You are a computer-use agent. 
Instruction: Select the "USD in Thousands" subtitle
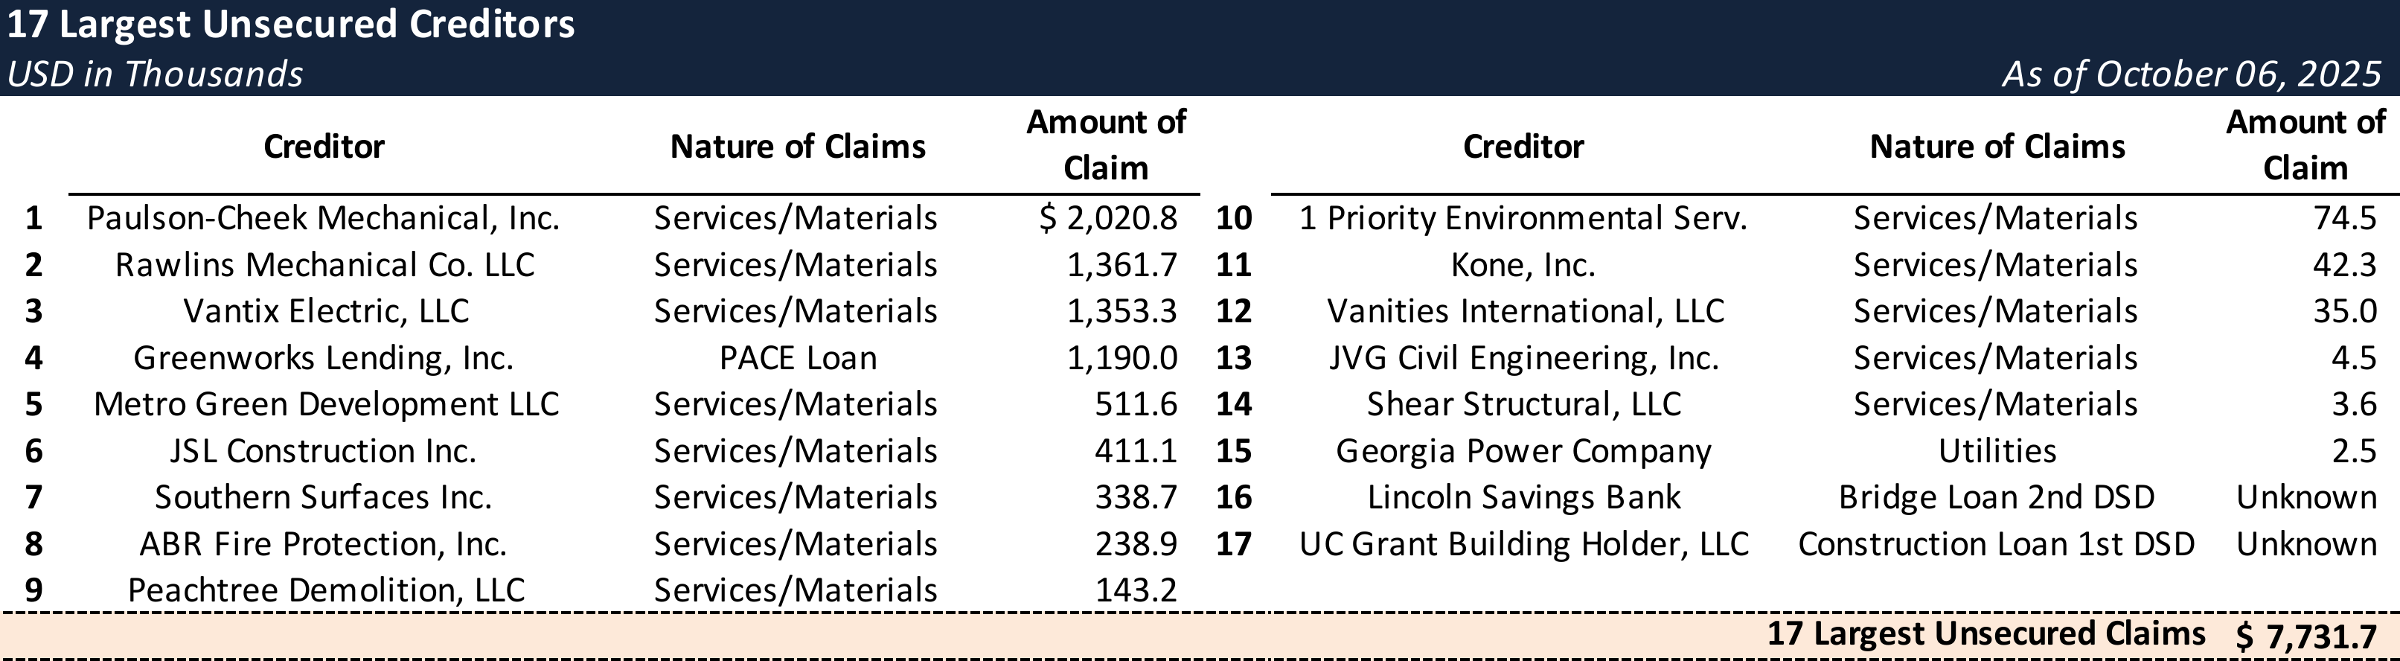pyautogui.click(x=155, y=74)
